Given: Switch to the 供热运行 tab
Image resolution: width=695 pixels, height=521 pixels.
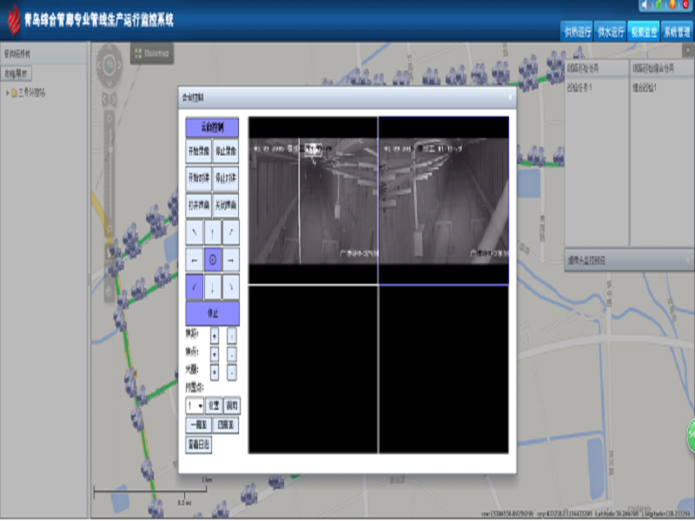Looking at the screenshot, I should pos(577,32).
